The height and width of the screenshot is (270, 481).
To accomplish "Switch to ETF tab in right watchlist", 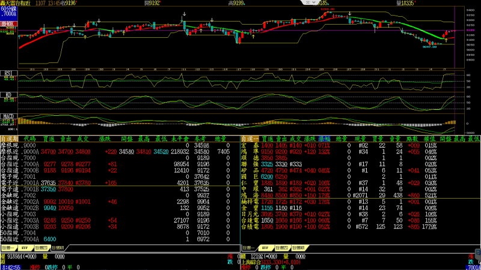I will click(x=265, y=247).
